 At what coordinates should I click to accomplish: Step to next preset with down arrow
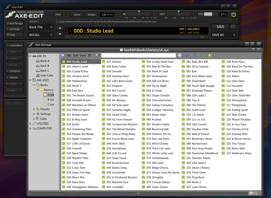point(60,34)
